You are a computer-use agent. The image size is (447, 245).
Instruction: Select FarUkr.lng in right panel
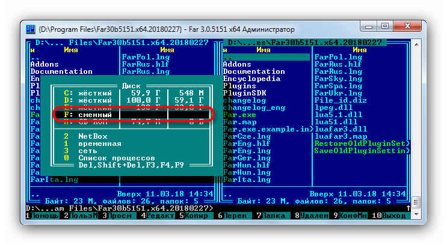pyautogui.click(x=338, y=93)
